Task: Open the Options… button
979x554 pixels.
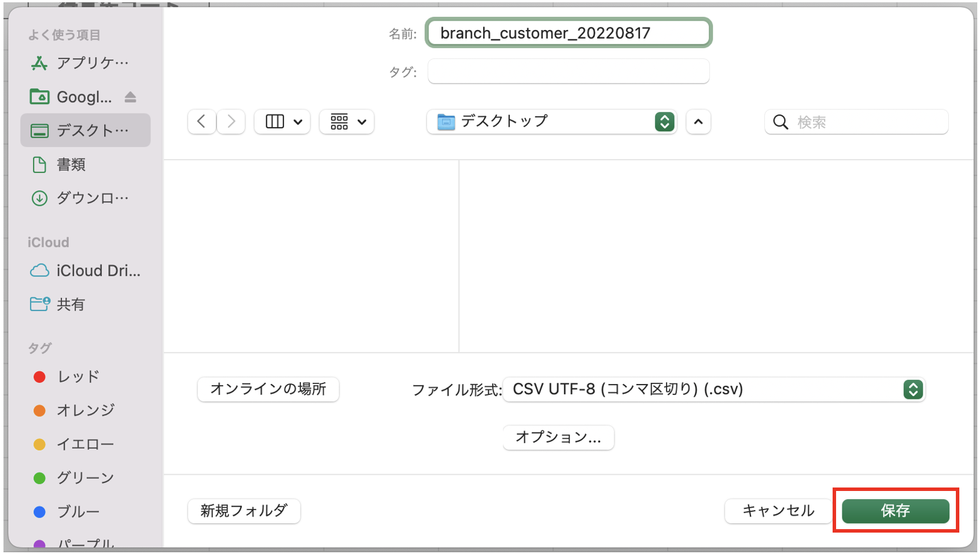Action: point(558,437)
